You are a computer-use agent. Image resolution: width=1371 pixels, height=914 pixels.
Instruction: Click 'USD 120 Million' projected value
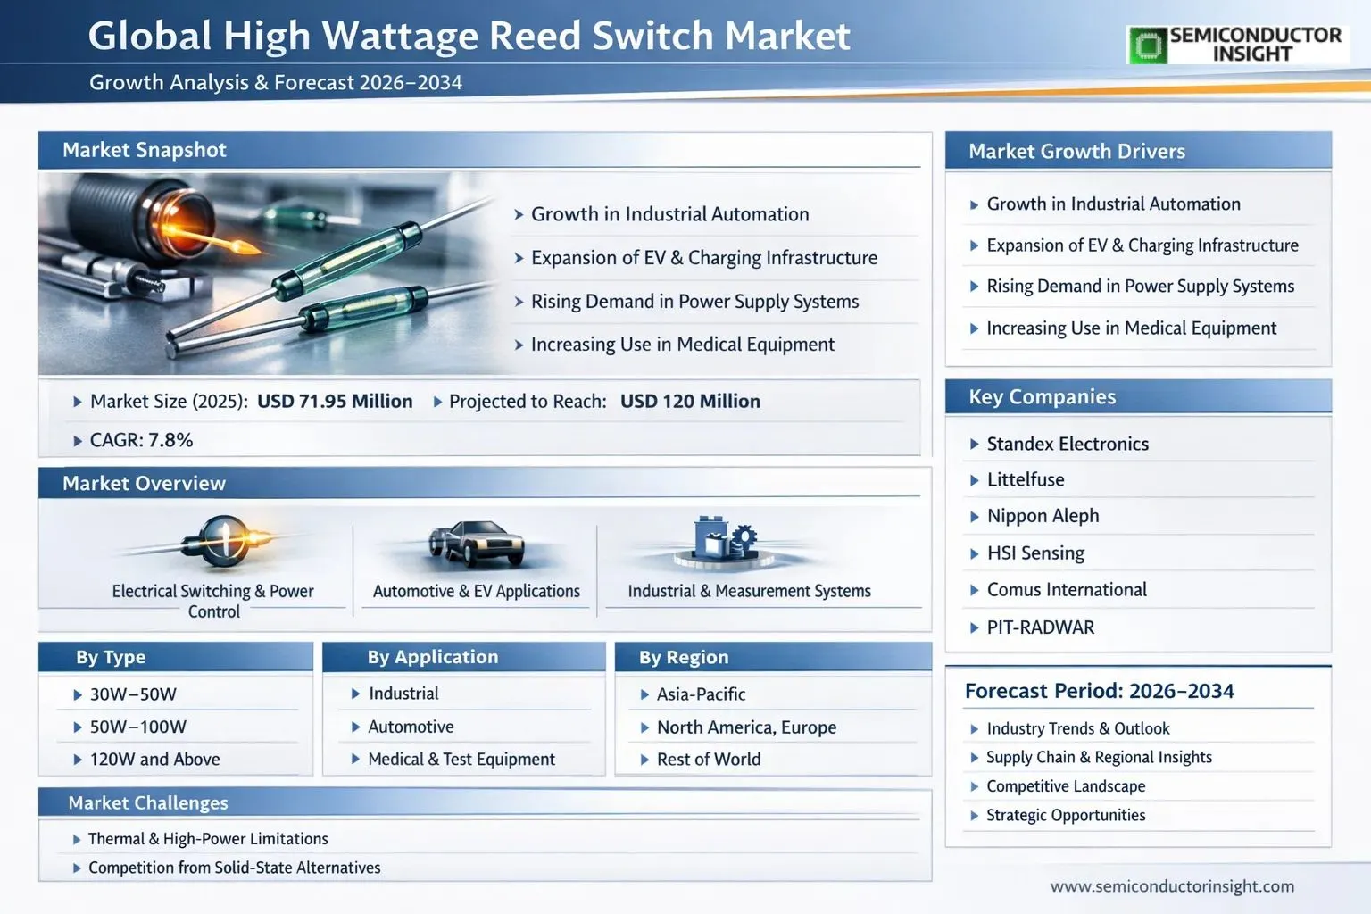point(690,401)
